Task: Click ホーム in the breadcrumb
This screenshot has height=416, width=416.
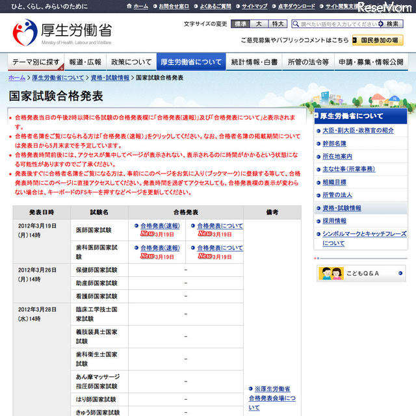Action: [x=17, y=78]
